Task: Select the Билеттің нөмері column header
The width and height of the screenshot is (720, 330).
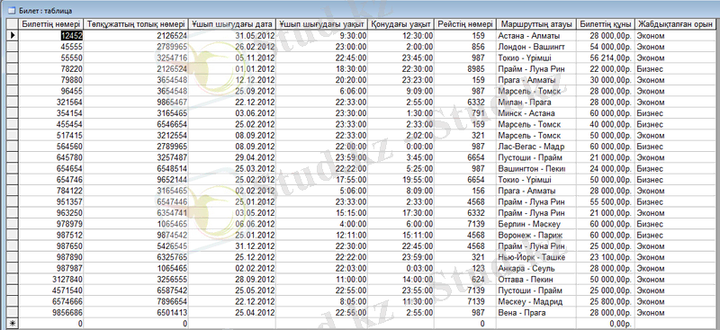Action: (x=51, y=24)
